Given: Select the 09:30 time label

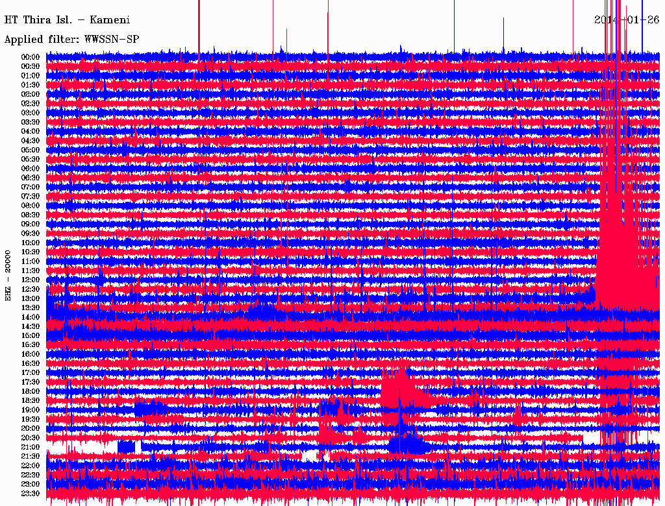Looking at the screenshot, I should click(x=31, y=234).
